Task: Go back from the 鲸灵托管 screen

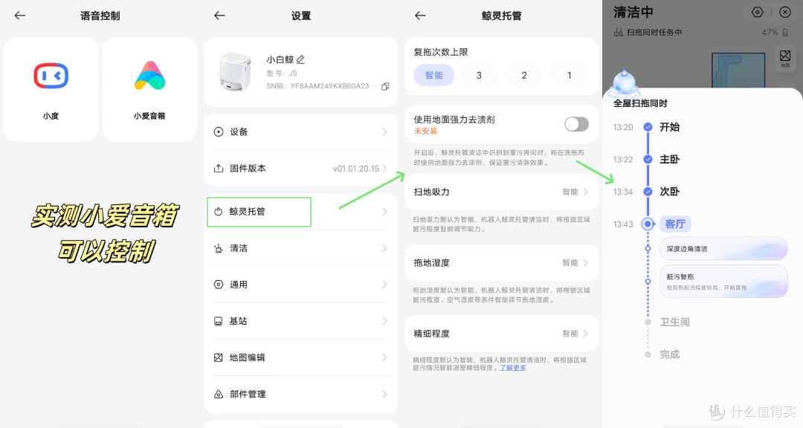Action: [420, 16]
